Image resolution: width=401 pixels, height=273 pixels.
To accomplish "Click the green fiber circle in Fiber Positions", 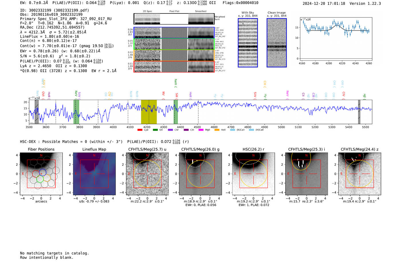I will (x=40, y=179).
